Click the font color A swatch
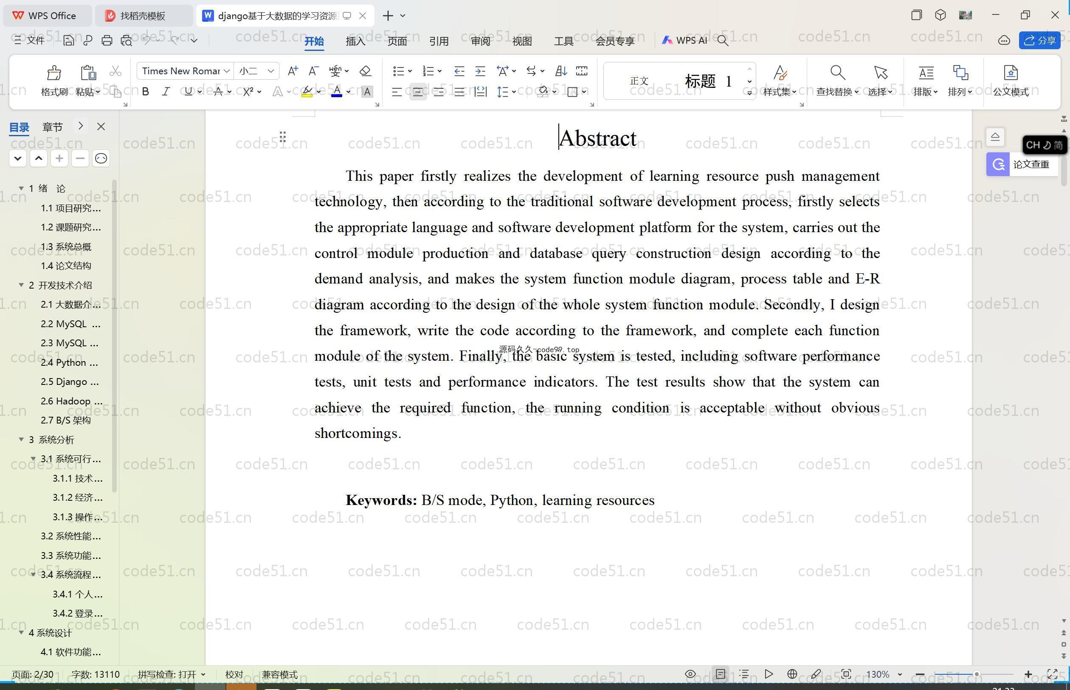This screenshot has height=690, width=1070. pyautogui.click(x=337, y=92)
